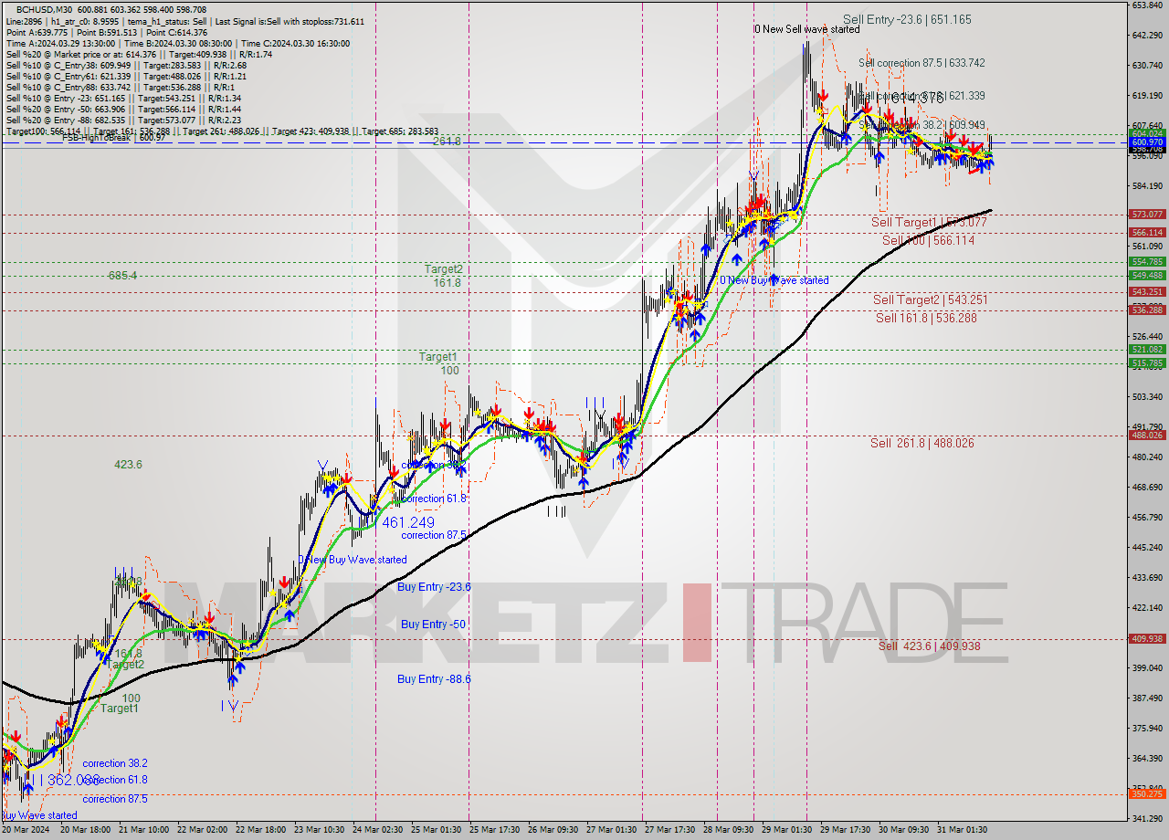
Task: Click the 'Buy Entry -50' label
Action: point(434,625)
